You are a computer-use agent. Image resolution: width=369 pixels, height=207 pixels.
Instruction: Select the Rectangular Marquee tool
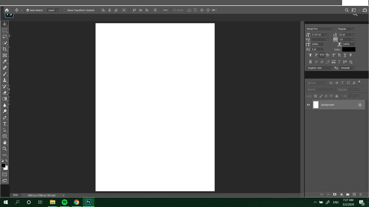pos(5,31)
